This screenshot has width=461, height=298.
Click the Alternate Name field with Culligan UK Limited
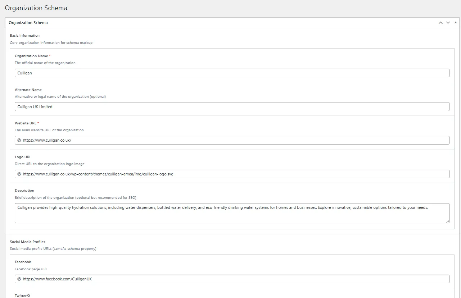(232, 107)
